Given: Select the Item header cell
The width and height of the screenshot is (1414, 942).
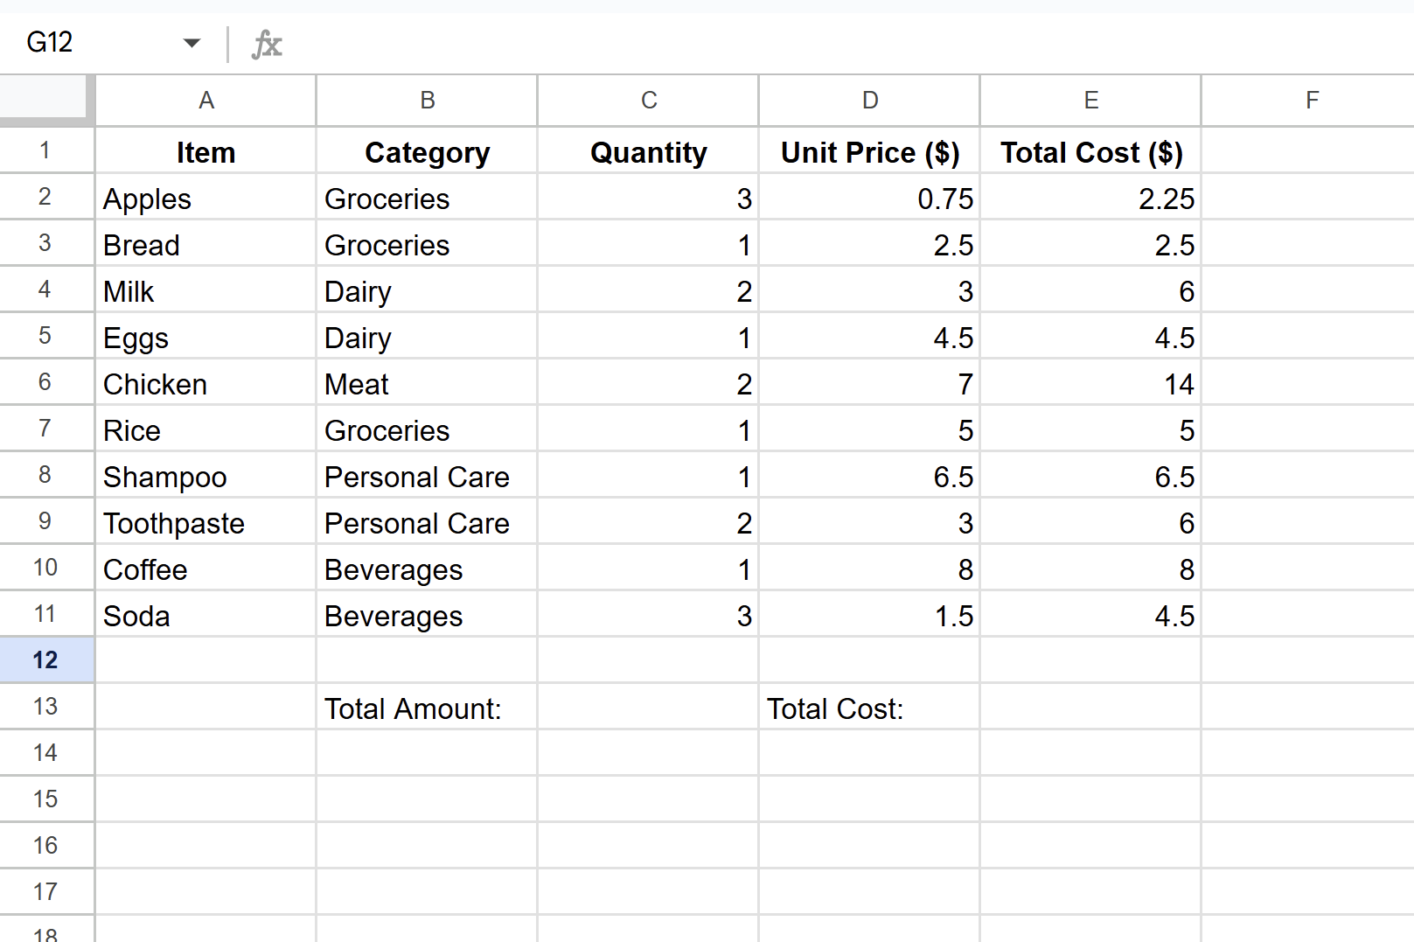Looking at the screenshot, I should point(206,151).
